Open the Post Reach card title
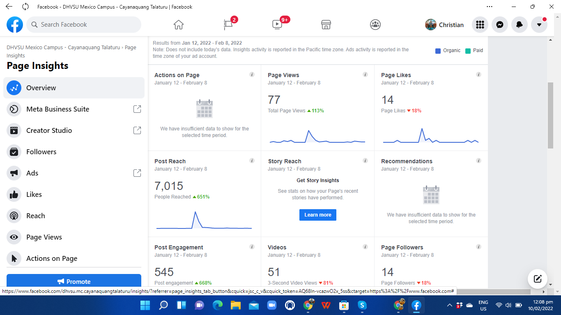The image size is (561, 315). (x=170, y=161)
